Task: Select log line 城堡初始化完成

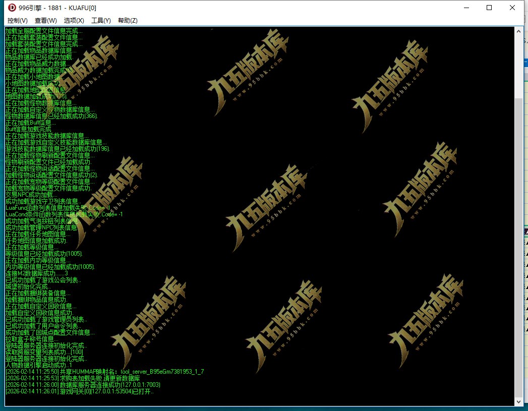Action: click(x=28, y=287)
